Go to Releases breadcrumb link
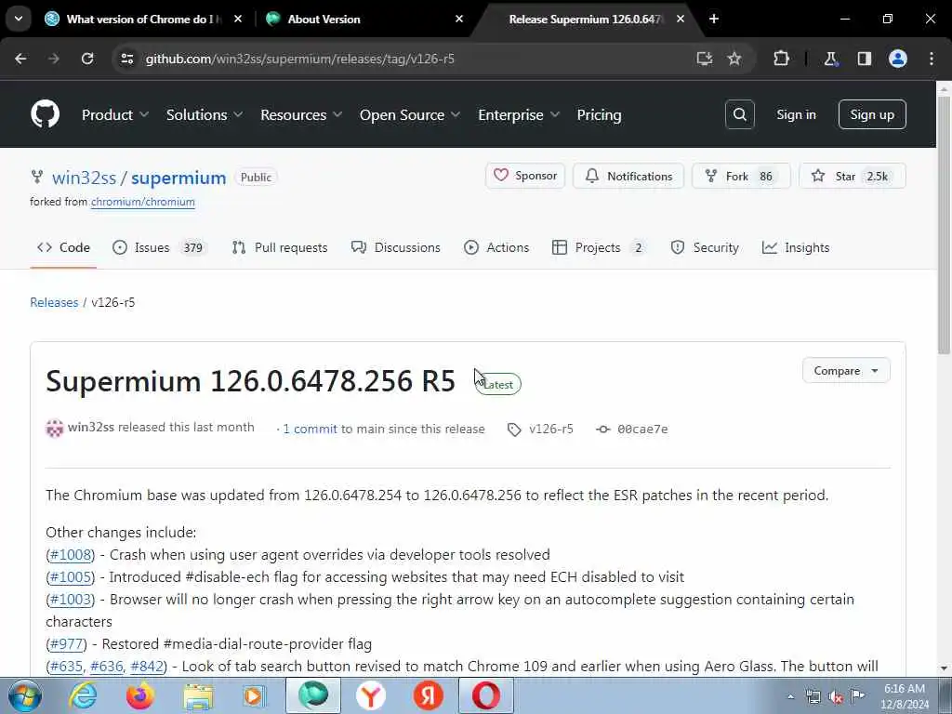This screenshot has width=952, height=714. tap(54, 302)
